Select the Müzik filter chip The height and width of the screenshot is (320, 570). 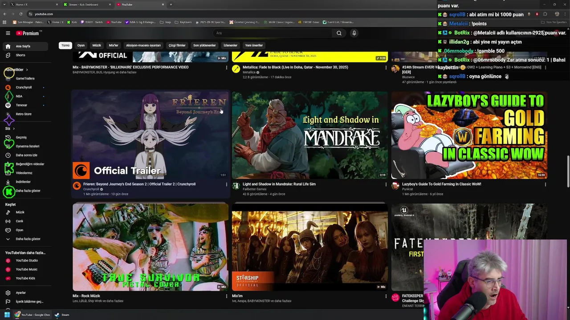(x=97, y=45)
